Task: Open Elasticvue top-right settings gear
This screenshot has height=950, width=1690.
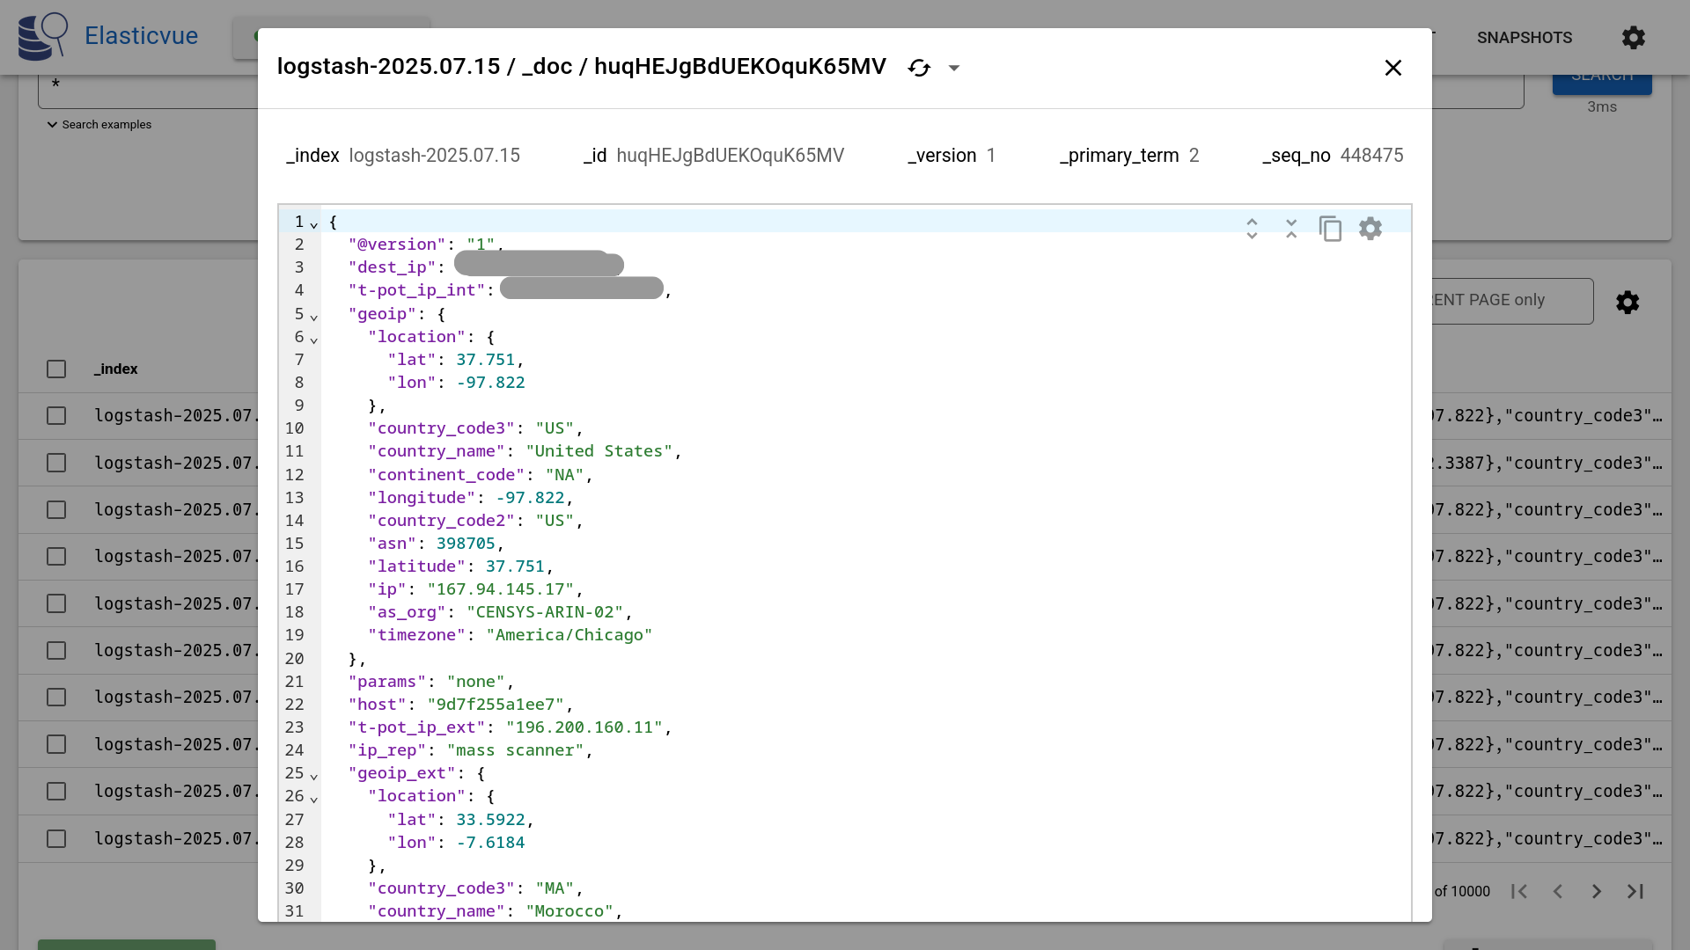Action: click(x=1633, y=38)
